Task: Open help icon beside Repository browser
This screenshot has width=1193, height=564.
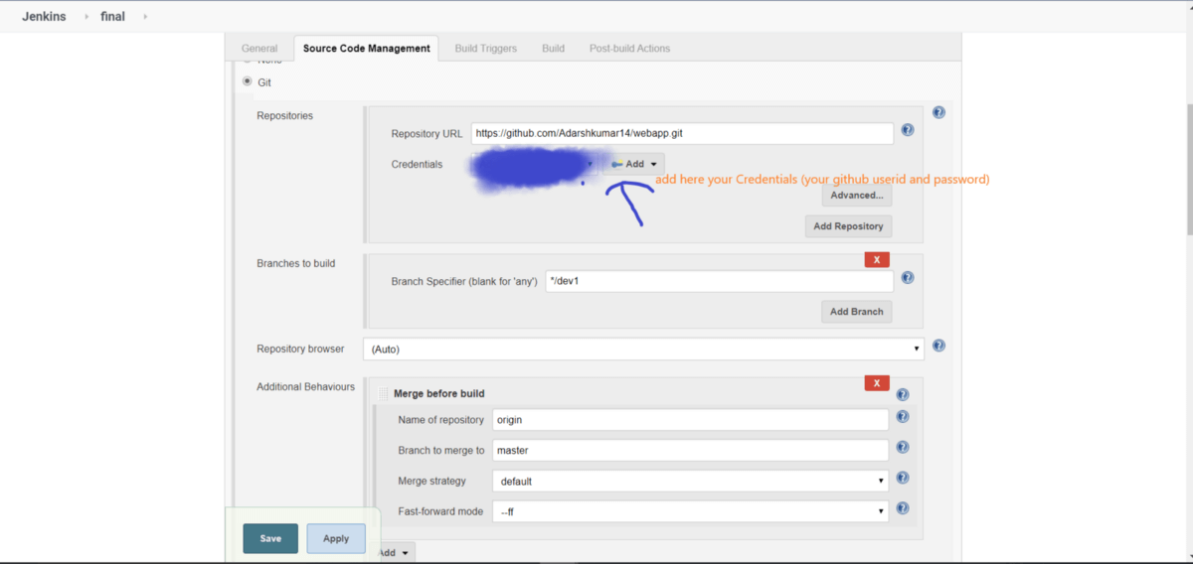Action: tap(938, 346)
